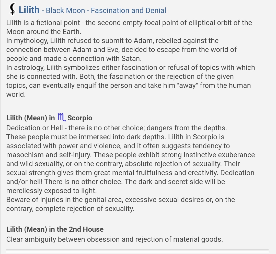Click the line "contrary, complete rejection of sexuality."
This screenshot has width=276, height=254.
(x=71, y=209)
